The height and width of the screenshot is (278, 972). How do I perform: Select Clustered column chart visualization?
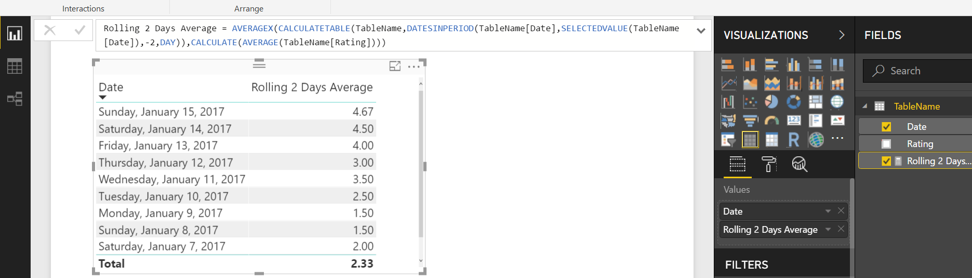(793, 64)
